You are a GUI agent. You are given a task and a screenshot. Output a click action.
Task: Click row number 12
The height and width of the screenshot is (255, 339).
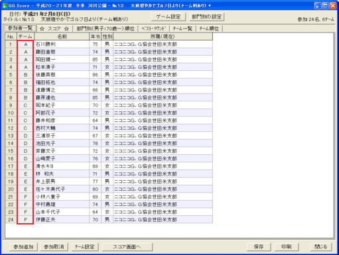point(11,128)
